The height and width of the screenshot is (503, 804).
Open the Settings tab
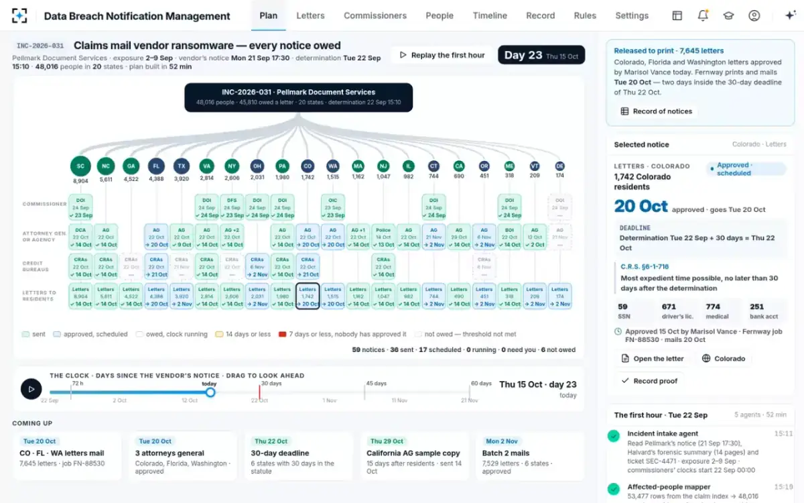[632, 15]
